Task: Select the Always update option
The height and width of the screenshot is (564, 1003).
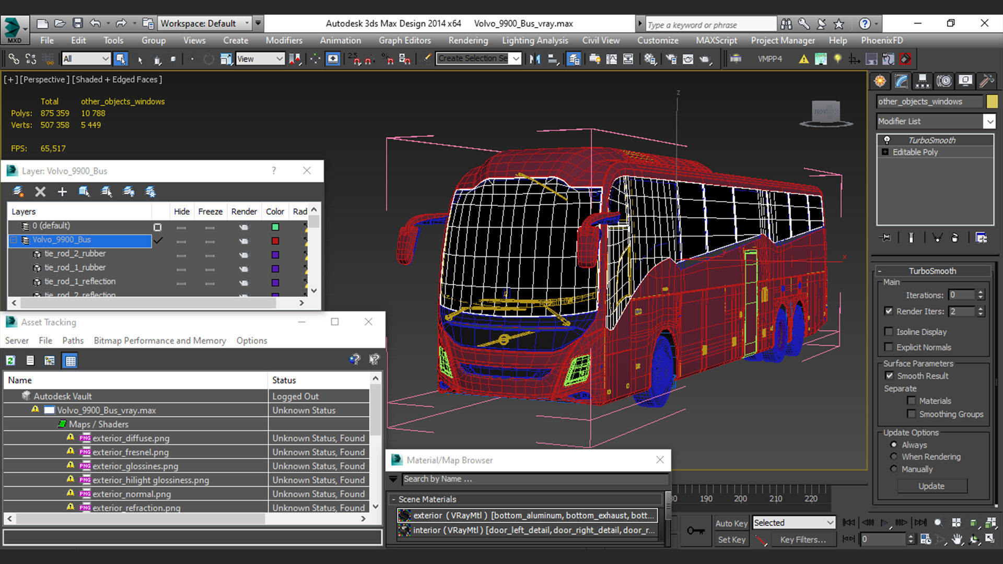Action: click(894, 444)
